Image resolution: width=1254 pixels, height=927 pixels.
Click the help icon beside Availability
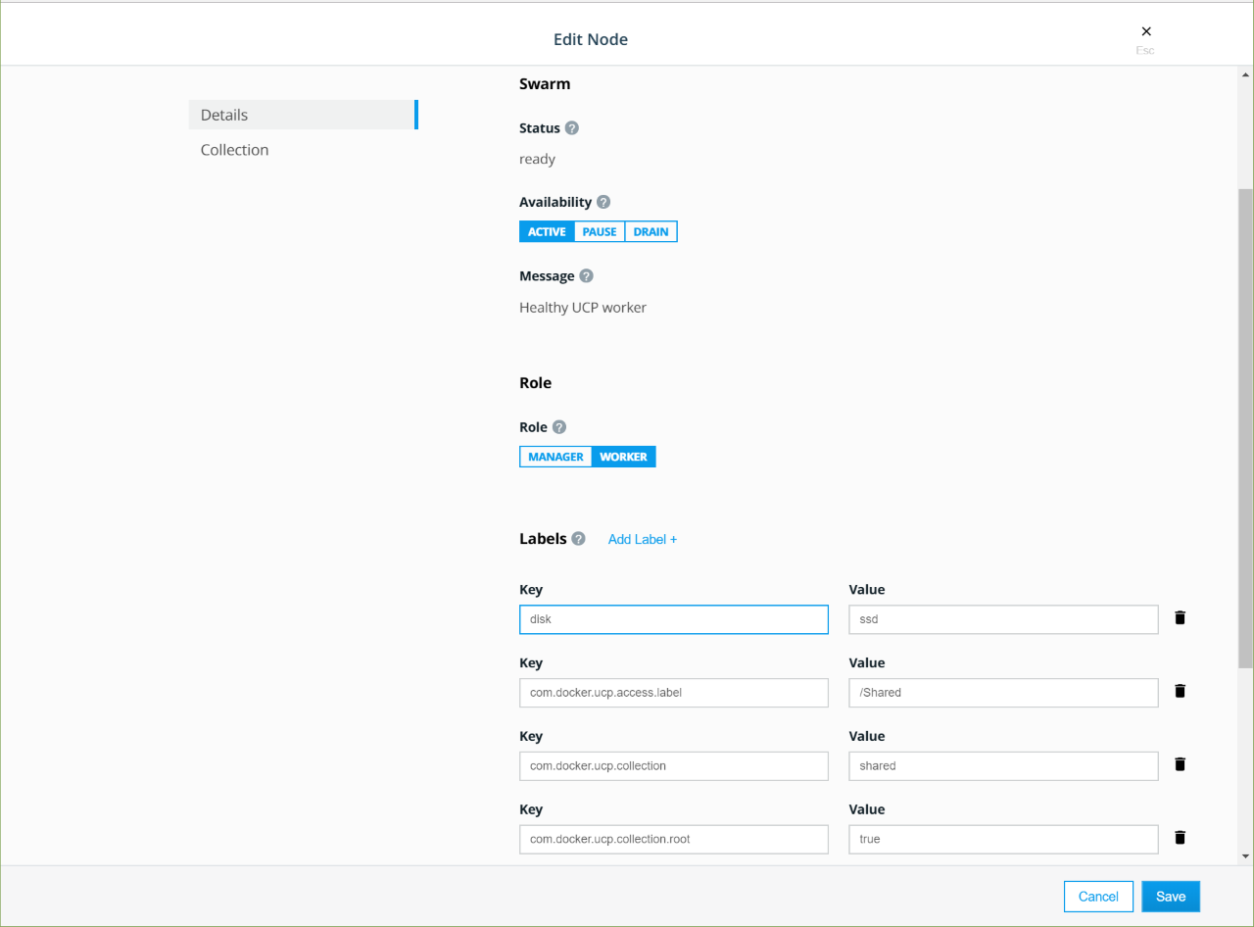(603, 202)
